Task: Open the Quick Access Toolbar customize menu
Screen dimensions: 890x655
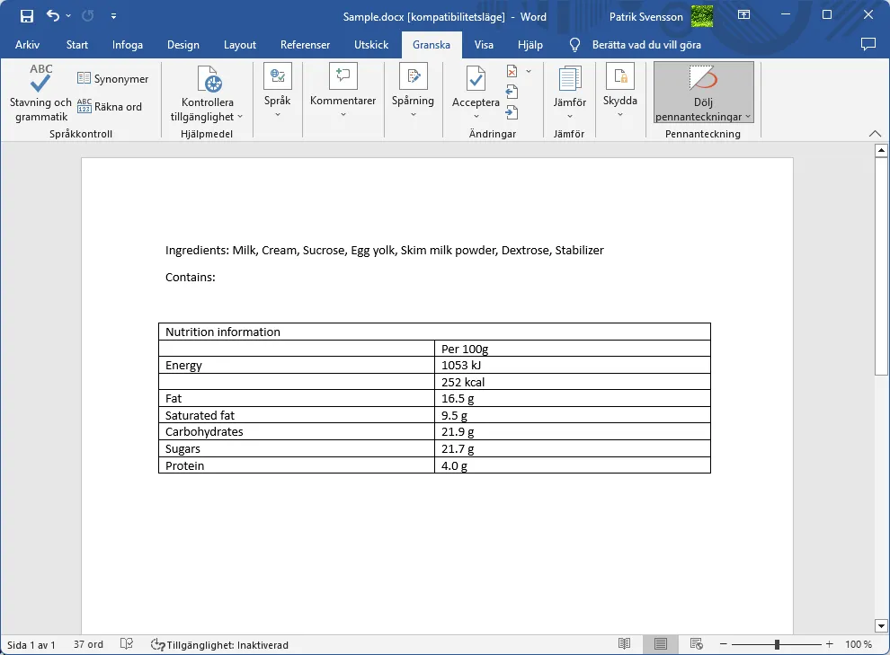Action: [x=113, y=16]
